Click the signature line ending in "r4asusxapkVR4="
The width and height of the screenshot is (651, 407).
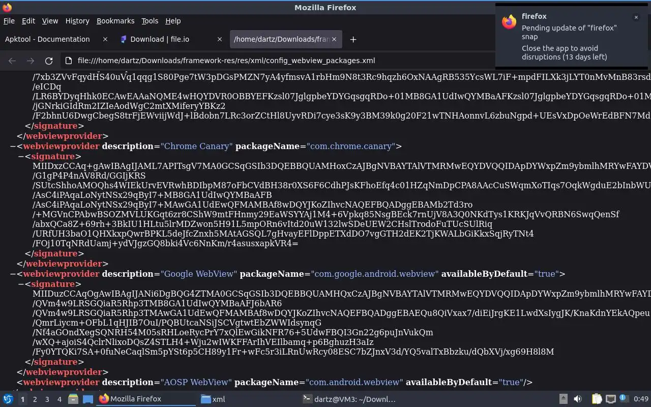(x=165, y=243)
